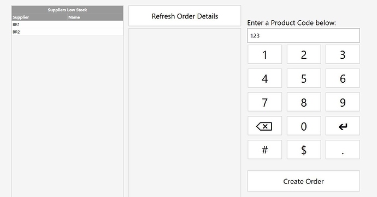Tap keypad number 4
The image size is (377, 197).
coord(264,78)
